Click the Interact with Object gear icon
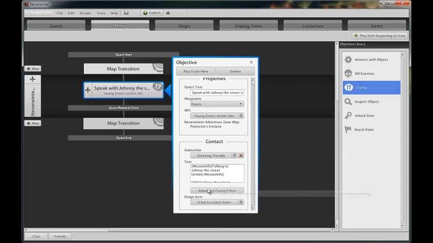This screenshot has height=243, width=433. tap(348, 59)
